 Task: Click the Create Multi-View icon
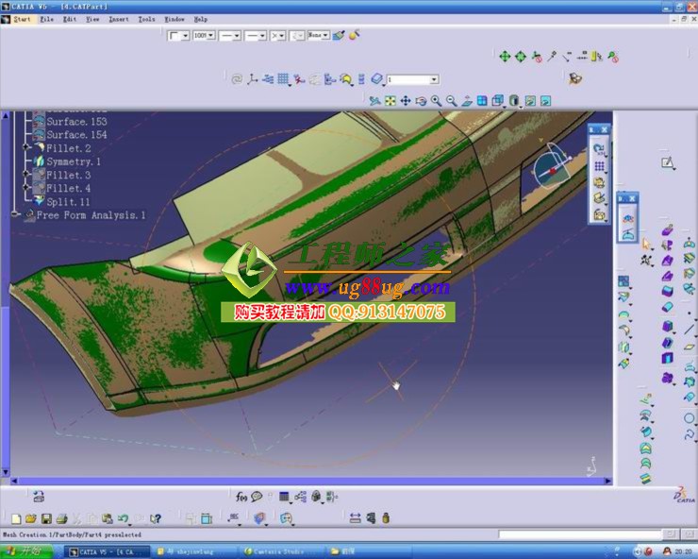coord(482,101)
